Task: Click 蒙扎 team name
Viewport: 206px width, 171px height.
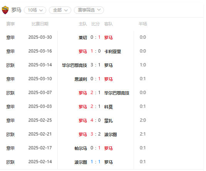Action: coord(108,121)
